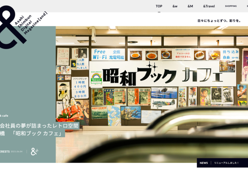Open the &Travel section

209,6
